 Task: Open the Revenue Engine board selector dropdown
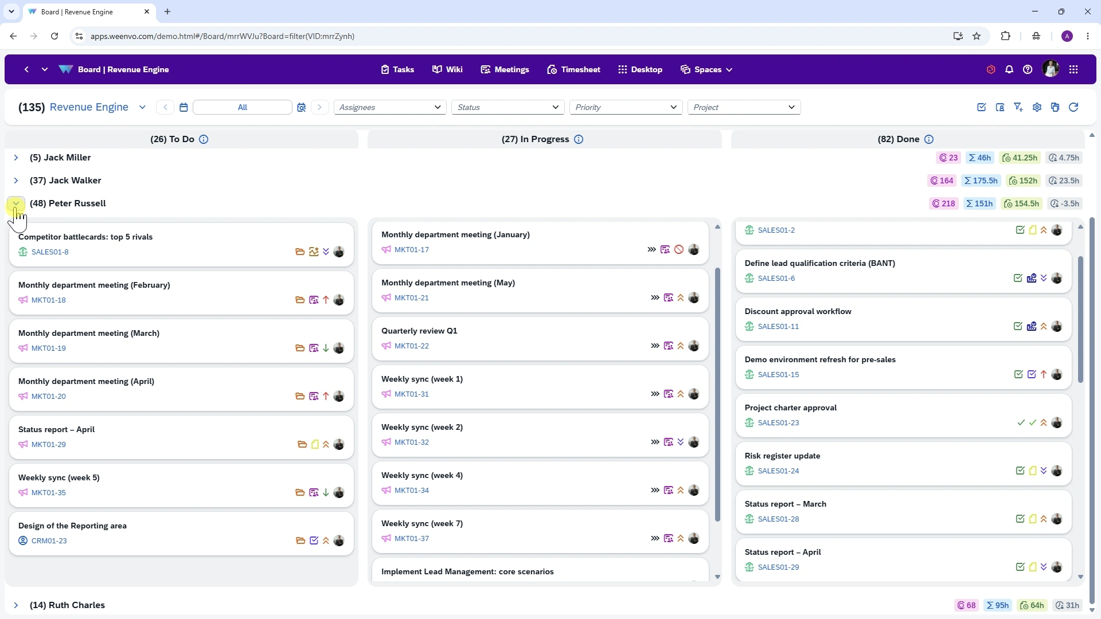(142, 107)
